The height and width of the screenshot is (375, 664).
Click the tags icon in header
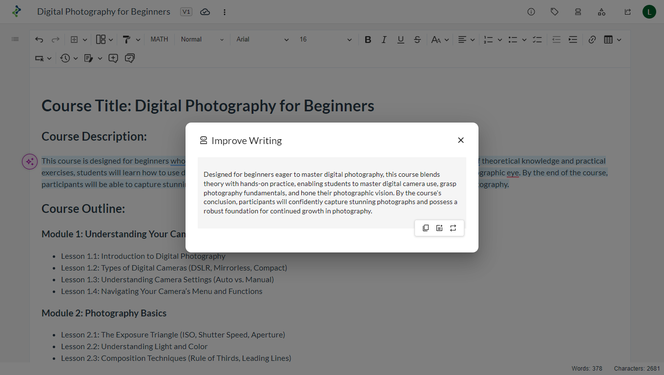[x=555, y=12]
